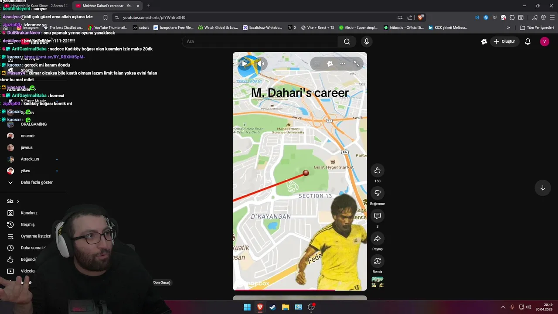Open File Explorer from the taskbar
Viewport: 558px width, 314px height.
pos(286,307)
